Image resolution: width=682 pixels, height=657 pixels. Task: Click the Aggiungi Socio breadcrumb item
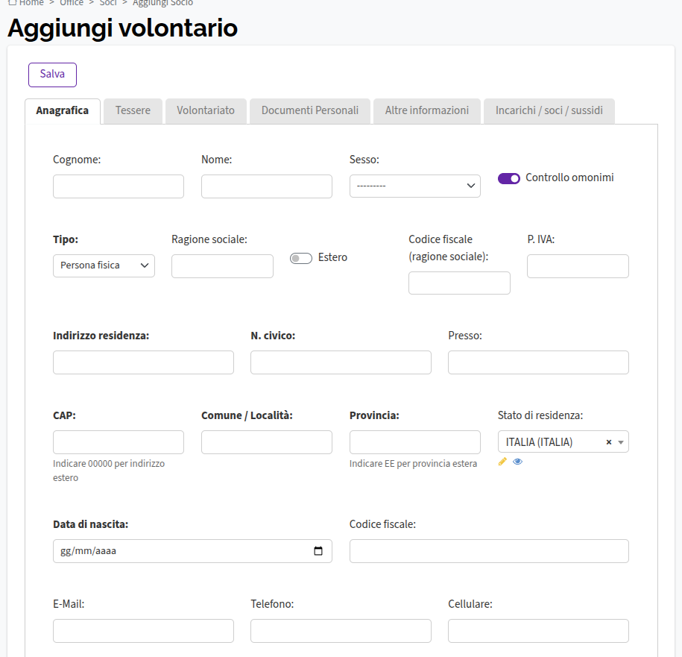coord(162,3)
